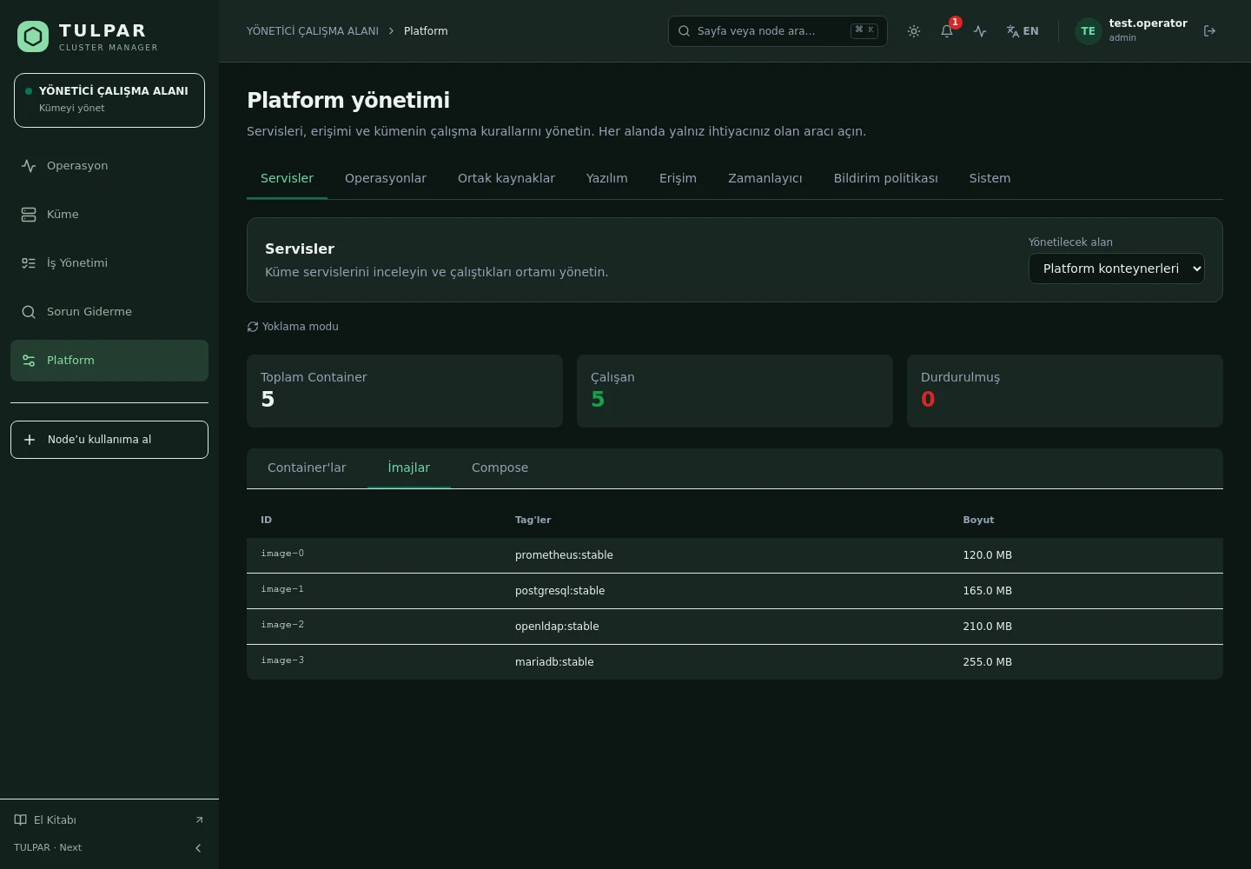The height and width of the screenshot is (869, 1251).
Task: Click the Toplam Container stat card
Action: [405, 391]
